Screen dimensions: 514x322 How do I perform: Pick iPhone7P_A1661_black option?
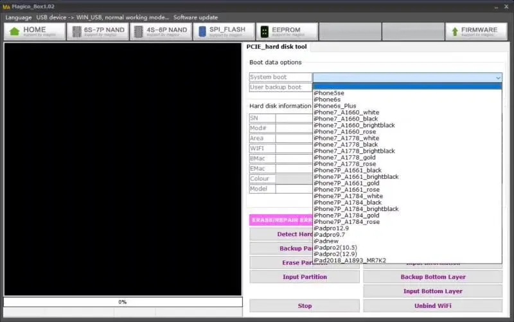tap(407, 170)
